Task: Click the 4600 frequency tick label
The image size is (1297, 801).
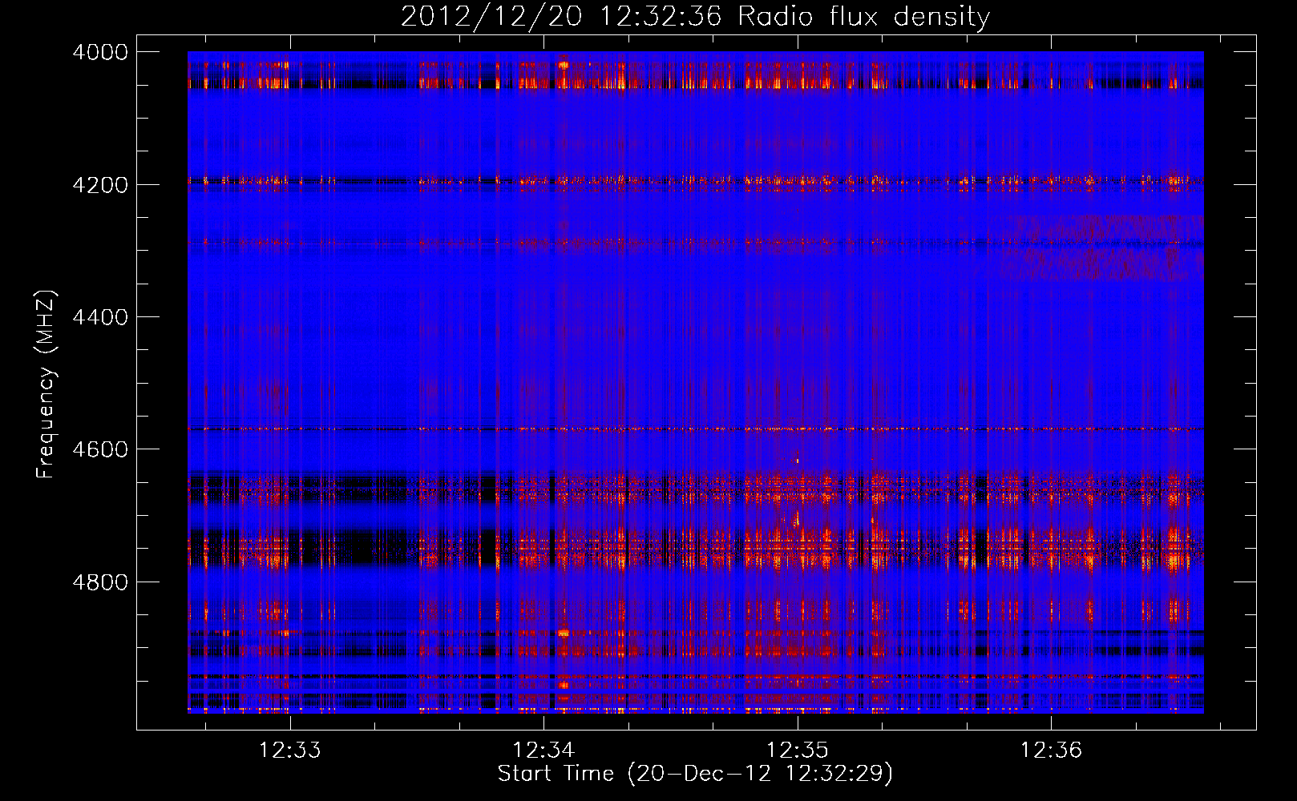Action: coord(100,449)
